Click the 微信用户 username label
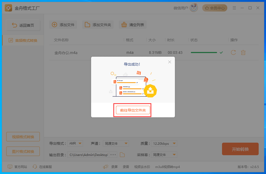Screen dimensions: 266x174 (x=181, y=8)
